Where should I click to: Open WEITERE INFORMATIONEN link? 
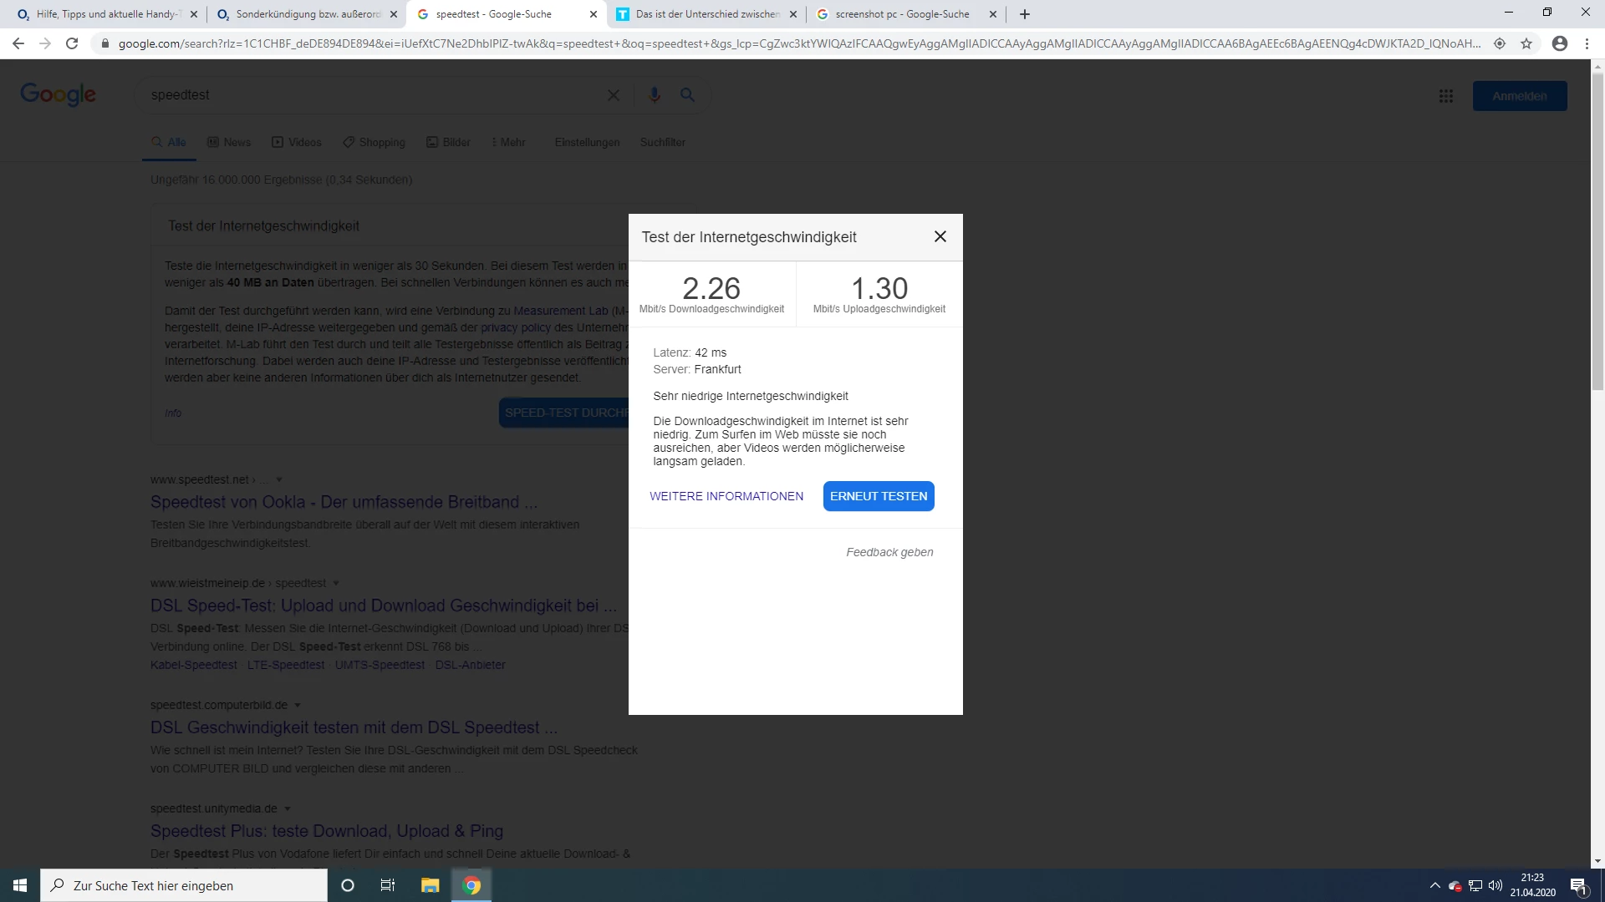coord(726,496)
